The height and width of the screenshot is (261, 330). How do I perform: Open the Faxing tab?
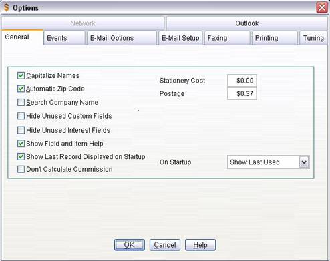pyautogui.click(x=227, y=38)
